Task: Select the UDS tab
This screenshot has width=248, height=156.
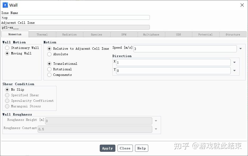Action: coord(179,34)
